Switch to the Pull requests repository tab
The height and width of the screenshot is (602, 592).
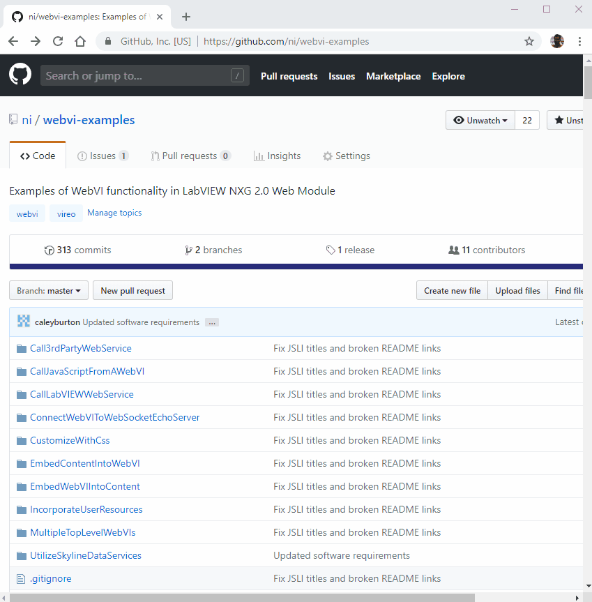pos(190,156)
